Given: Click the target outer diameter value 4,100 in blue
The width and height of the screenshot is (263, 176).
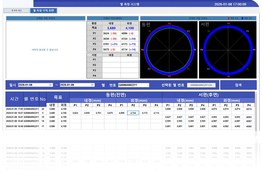Looking at the screenshot, I should 130,28.
